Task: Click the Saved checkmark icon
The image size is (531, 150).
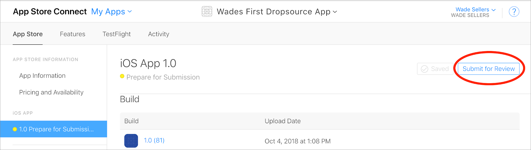Action: click(x=424, y=69)
